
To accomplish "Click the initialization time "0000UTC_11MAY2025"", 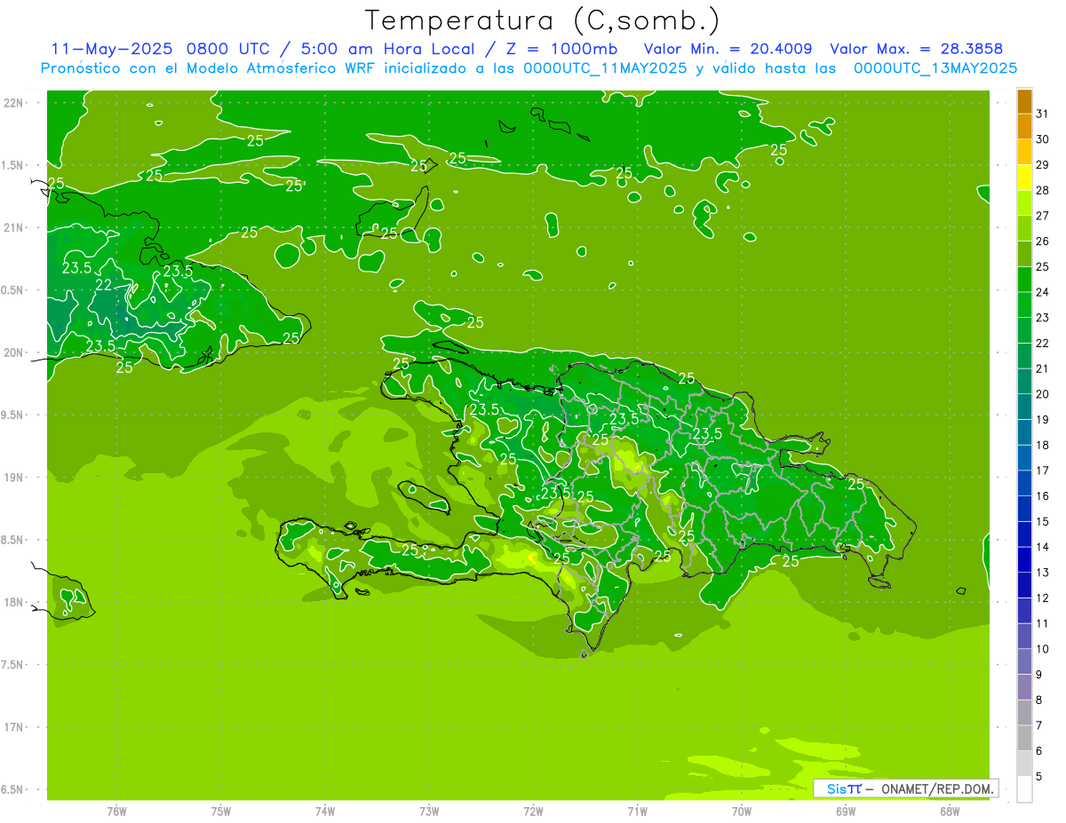I will pos(605,68).
